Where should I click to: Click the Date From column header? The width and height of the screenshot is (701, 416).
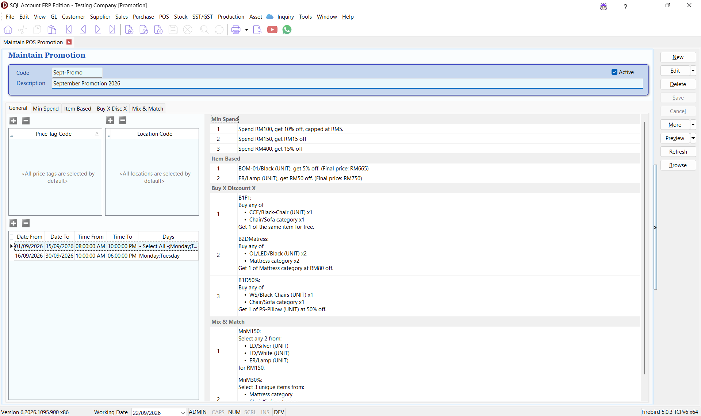(x=30, y=237)
